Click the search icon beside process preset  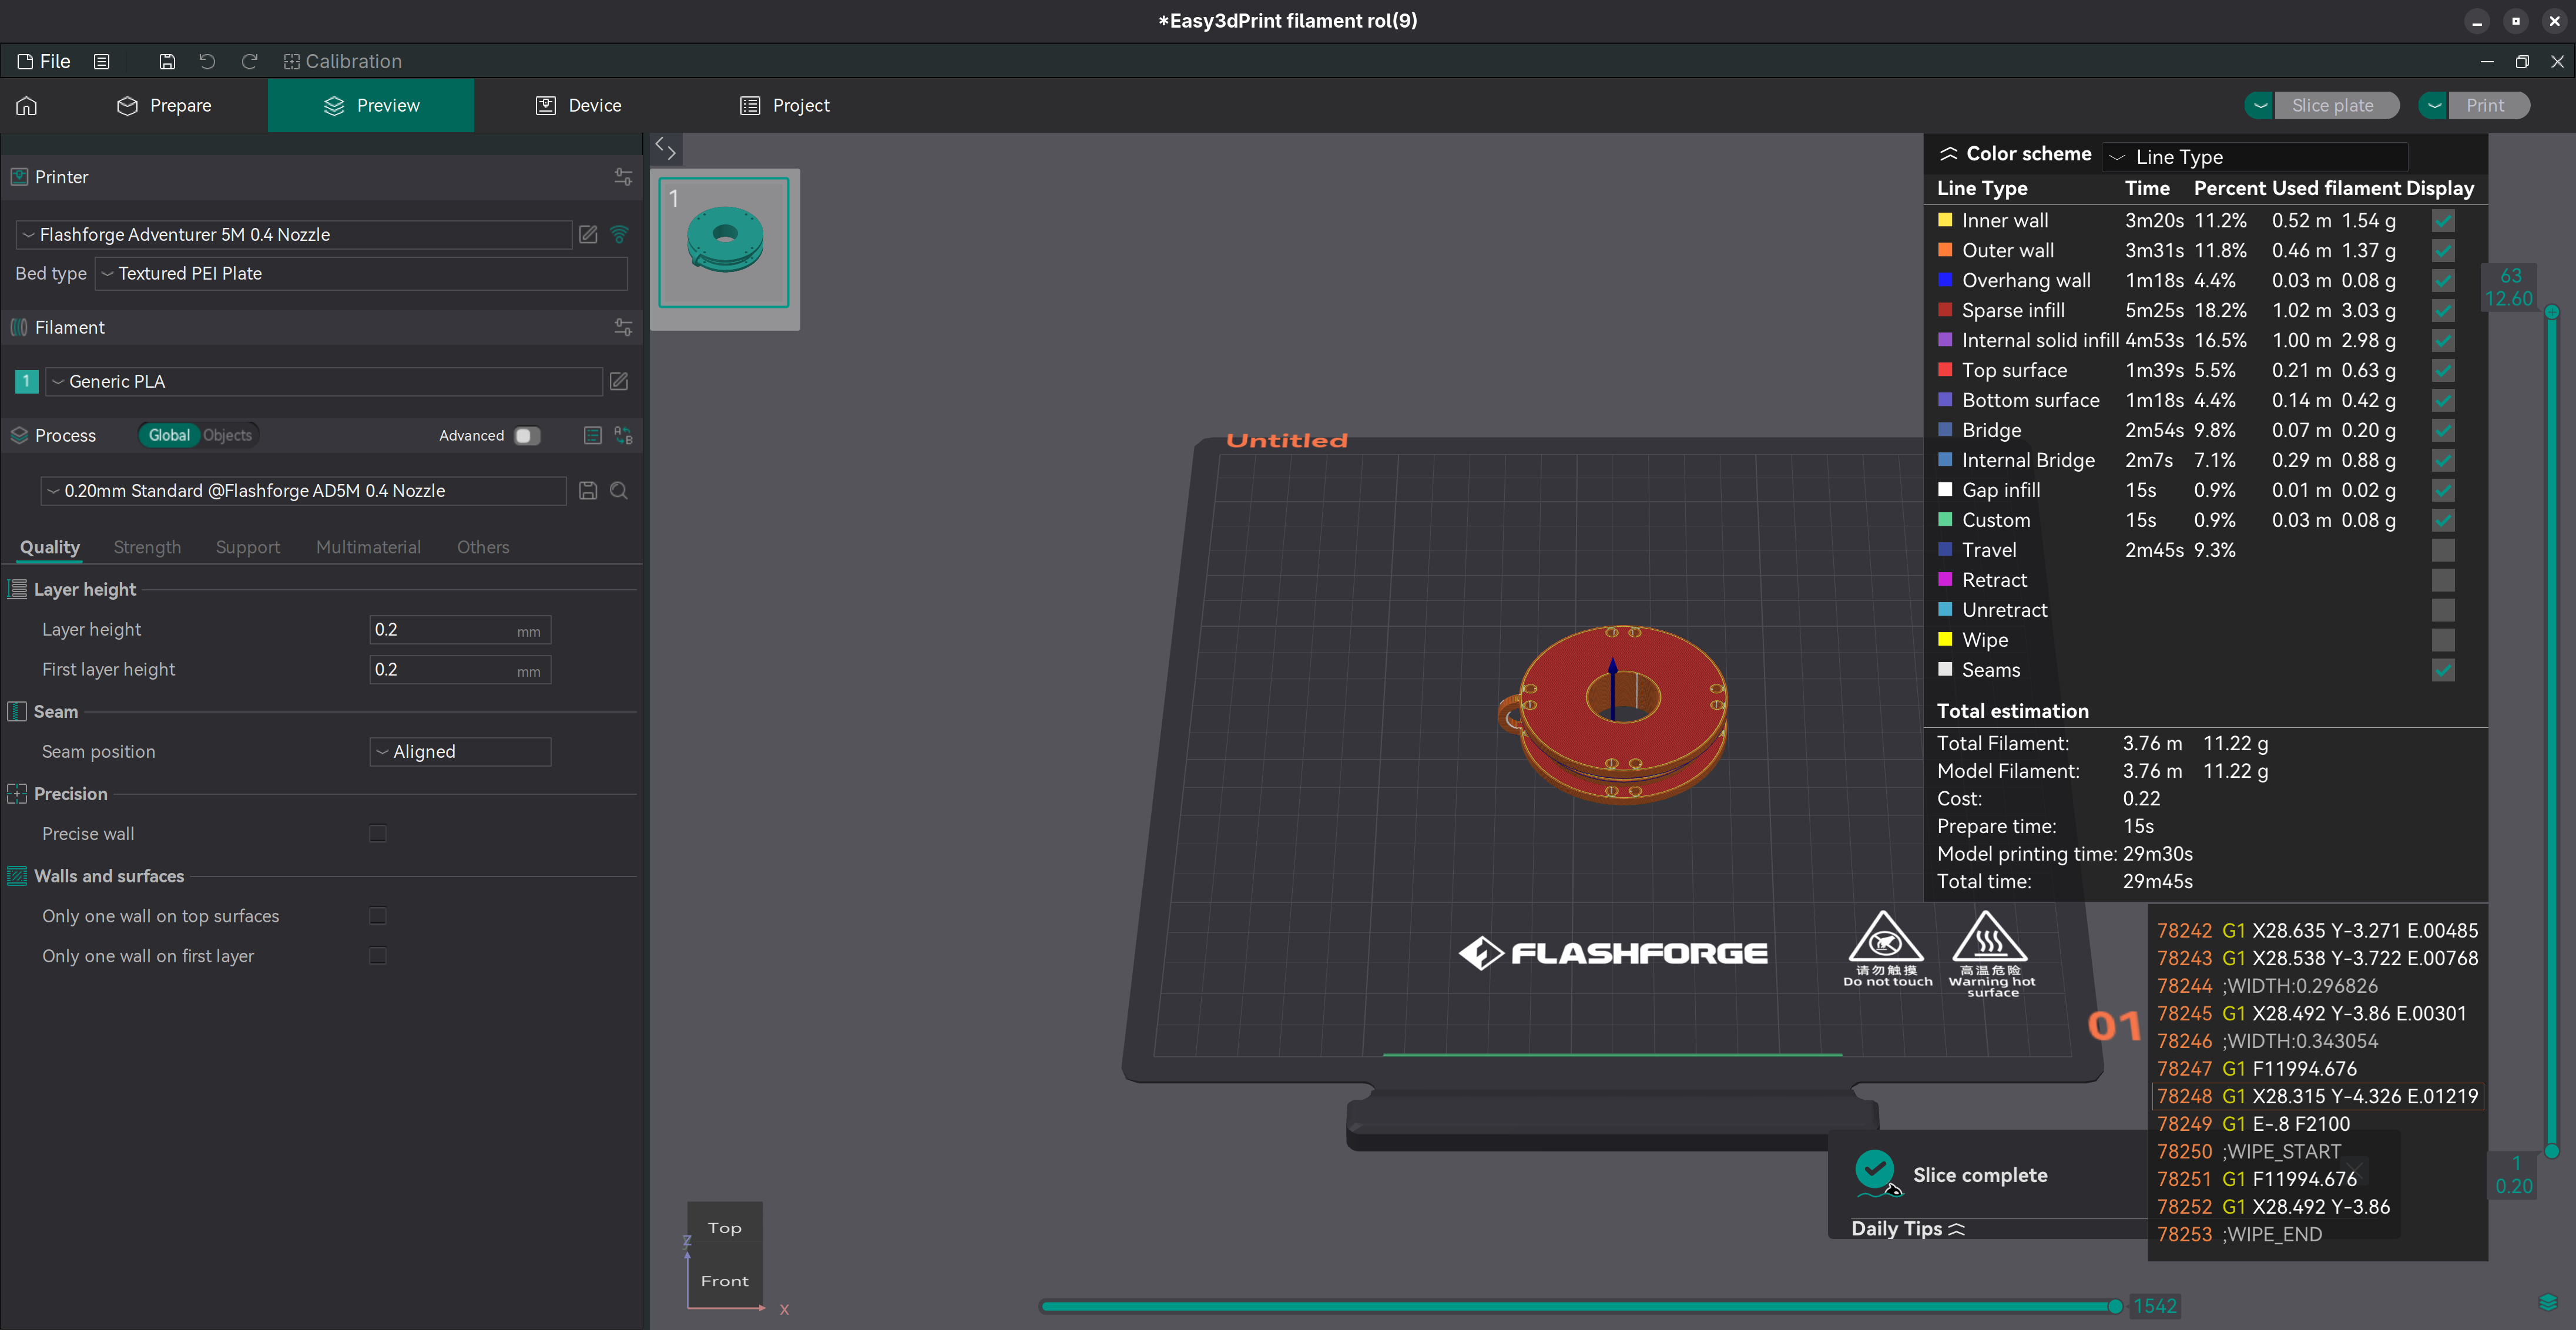619,491
